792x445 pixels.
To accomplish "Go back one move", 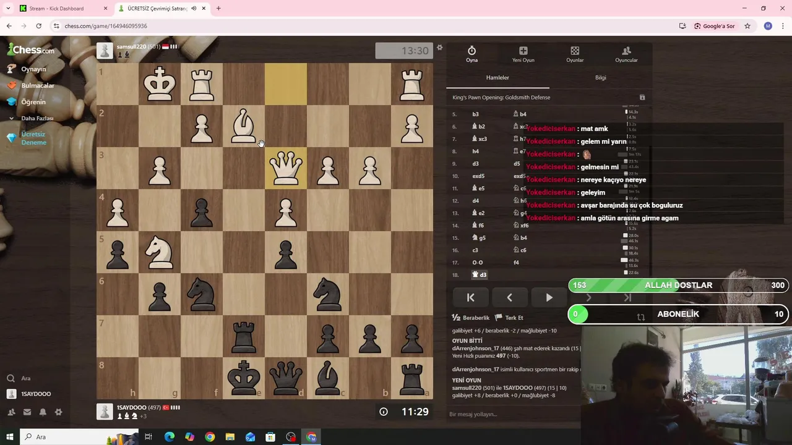I will 509,298.
